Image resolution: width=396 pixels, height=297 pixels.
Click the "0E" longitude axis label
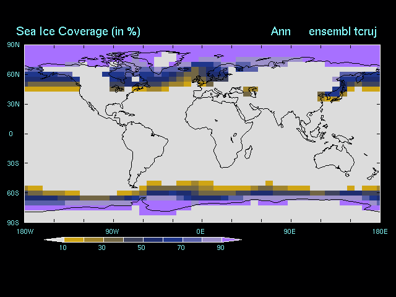point(200,231)
